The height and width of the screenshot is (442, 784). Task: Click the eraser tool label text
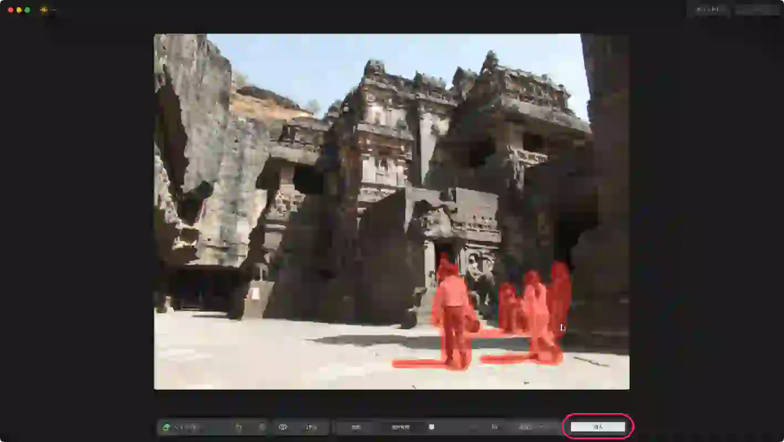coord(187,427)
